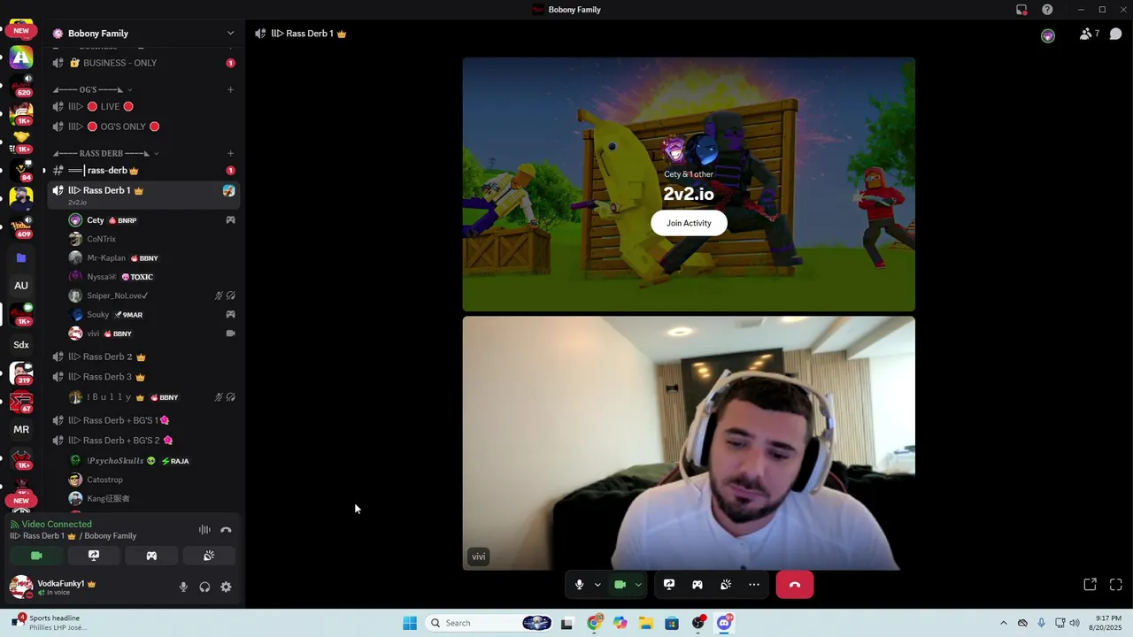Collapse the RASS DERB category

point(106,153)
